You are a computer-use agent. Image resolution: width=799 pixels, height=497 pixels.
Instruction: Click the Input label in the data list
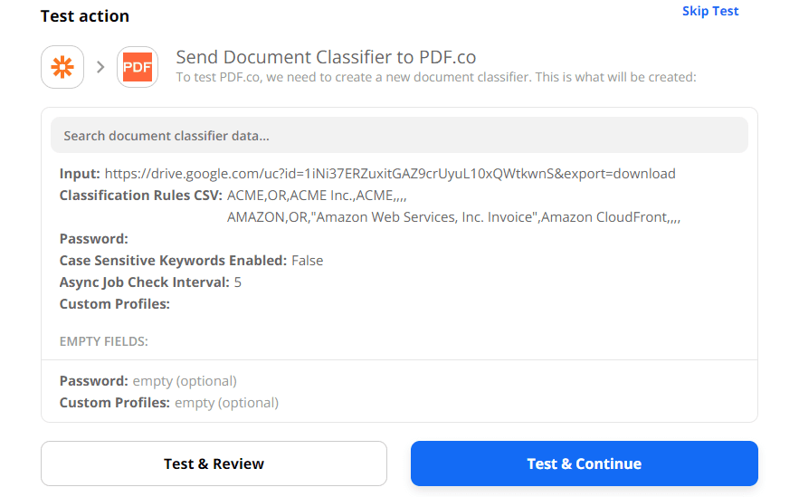80,174
